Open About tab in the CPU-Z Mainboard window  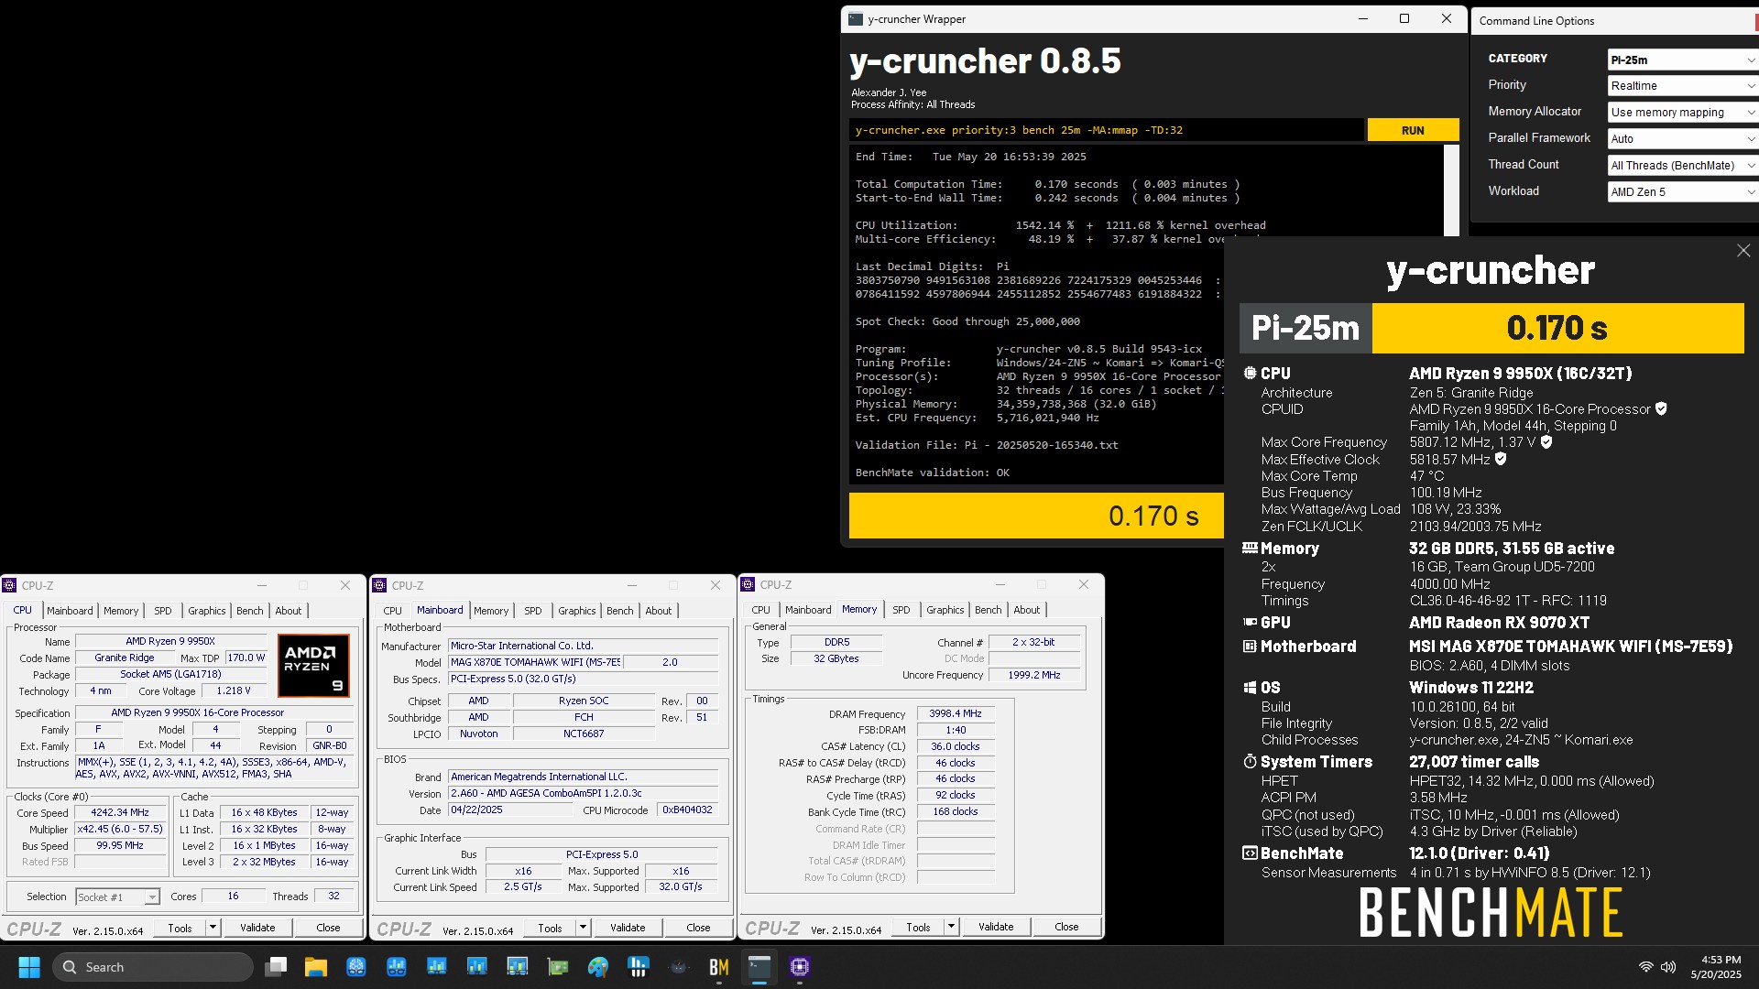click(659, 611)
